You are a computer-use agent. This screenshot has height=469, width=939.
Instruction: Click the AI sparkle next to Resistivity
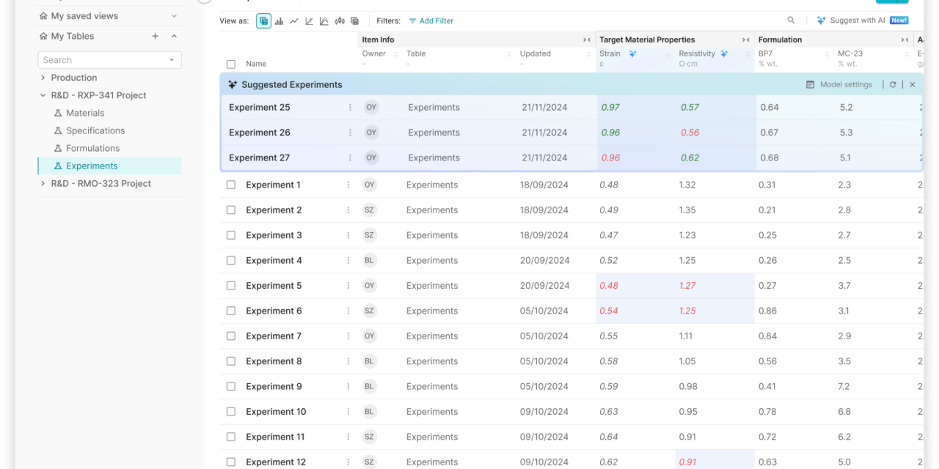(x=724, y=53)
